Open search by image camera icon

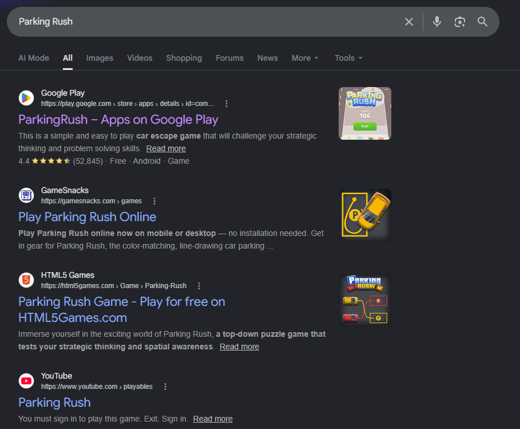pos(459,22)
